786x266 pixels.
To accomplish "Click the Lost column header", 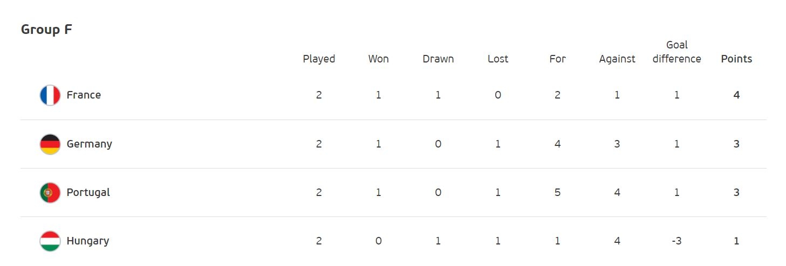I will pos(498,59).
